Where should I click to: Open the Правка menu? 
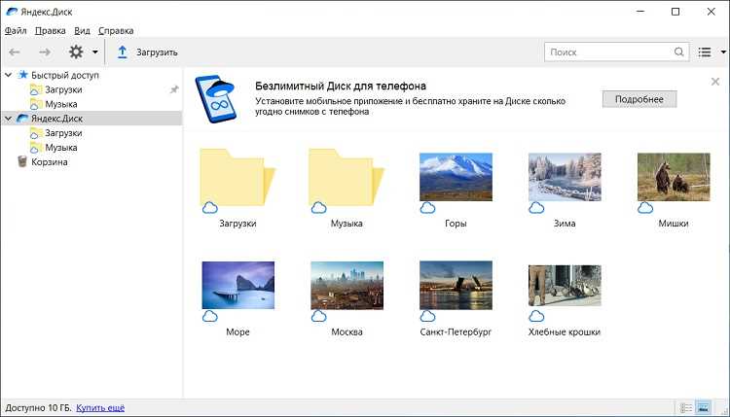coord(51,31)
